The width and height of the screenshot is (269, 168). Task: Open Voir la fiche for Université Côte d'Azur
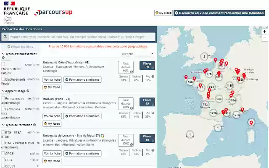(53, 79)
